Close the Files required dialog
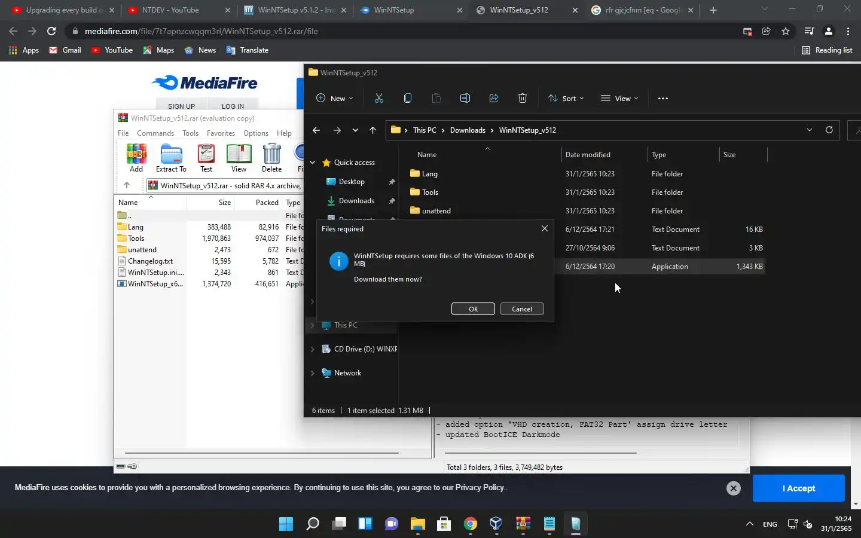861x538 pixels. point(545,228)
